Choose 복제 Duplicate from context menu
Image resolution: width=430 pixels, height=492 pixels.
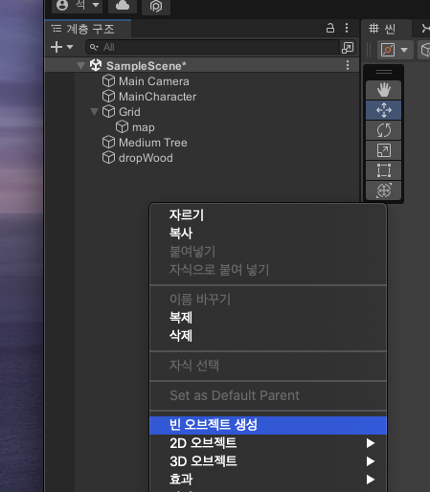tap(268, 318)
